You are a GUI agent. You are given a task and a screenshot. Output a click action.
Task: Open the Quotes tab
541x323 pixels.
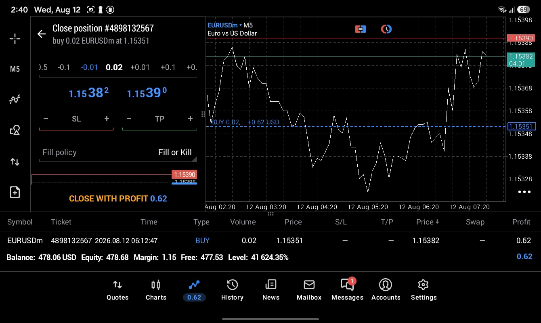coord(117,290)
